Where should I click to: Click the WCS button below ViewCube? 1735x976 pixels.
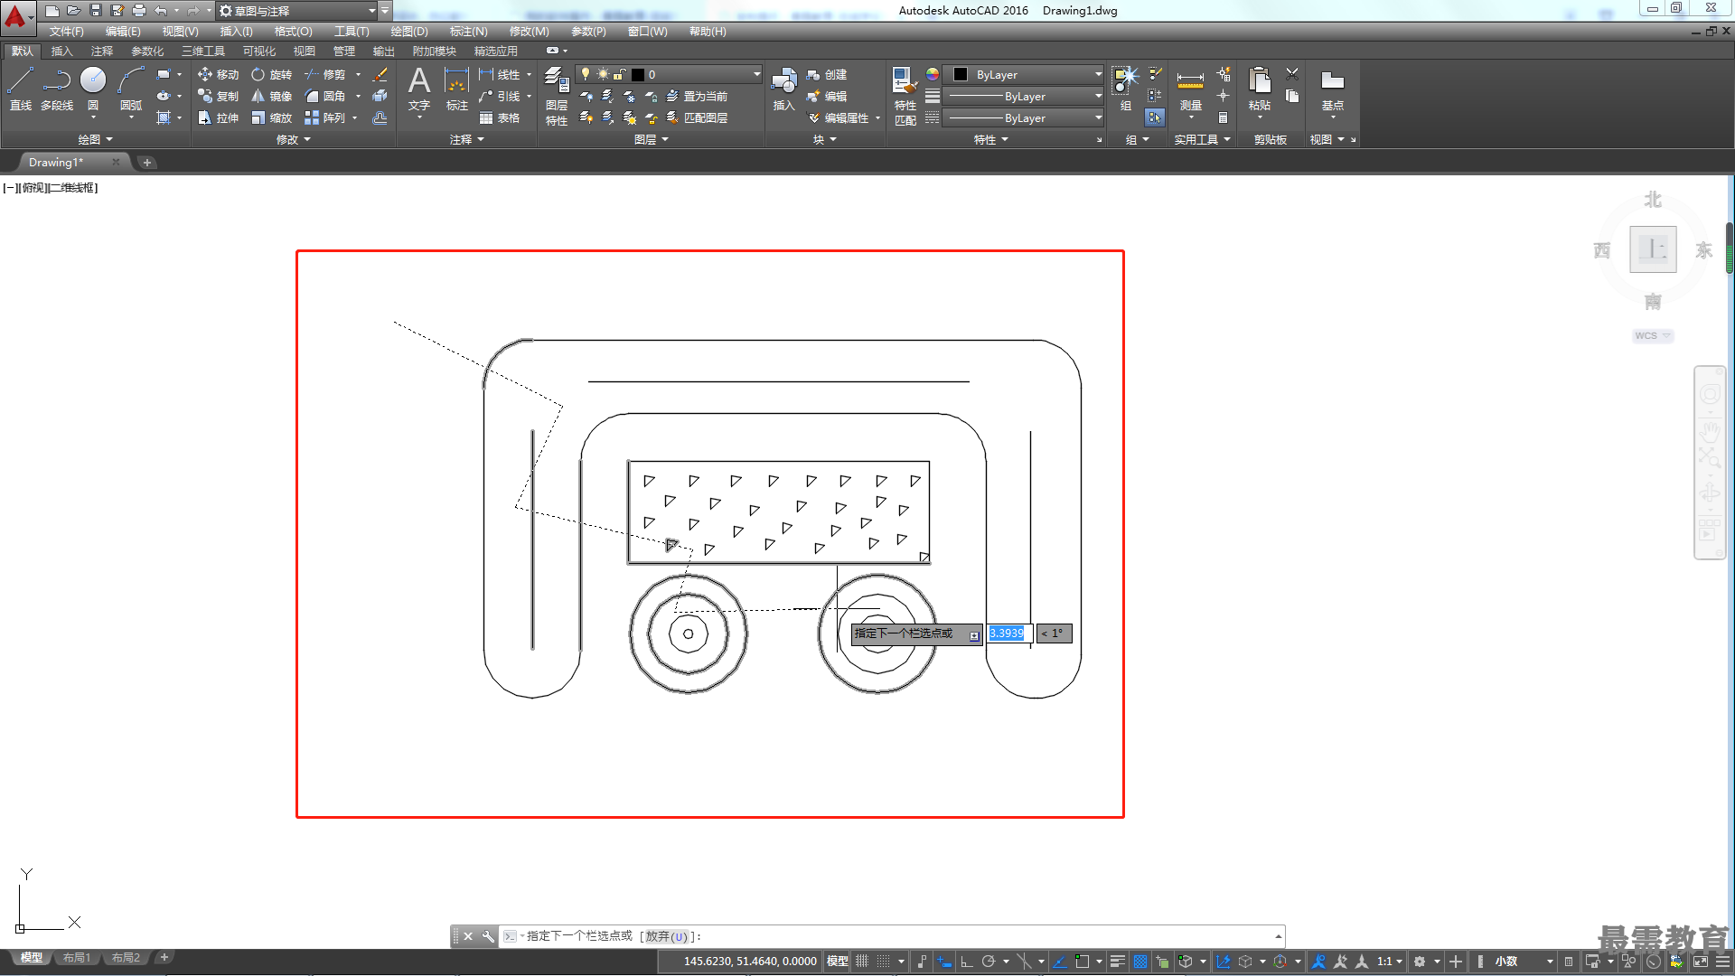coord(1653,335)
